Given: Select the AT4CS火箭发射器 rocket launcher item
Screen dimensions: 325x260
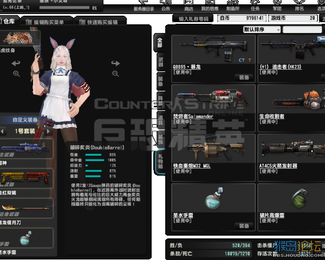Looking at the screenshot, I should tap(291, 157).
